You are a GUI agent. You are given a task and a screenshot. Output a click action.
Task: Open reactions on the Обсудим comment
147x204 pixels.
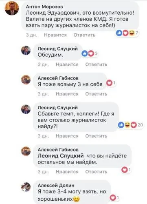click(x=89, y=53)
